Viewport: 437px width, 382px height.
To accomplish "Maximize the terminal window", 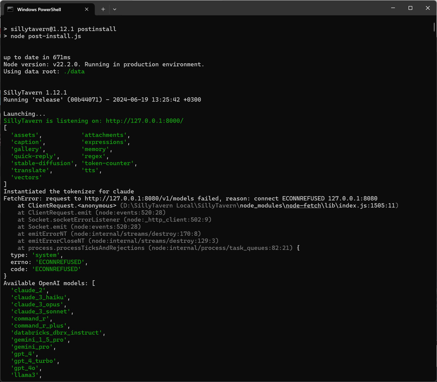I will click(410, 8).
